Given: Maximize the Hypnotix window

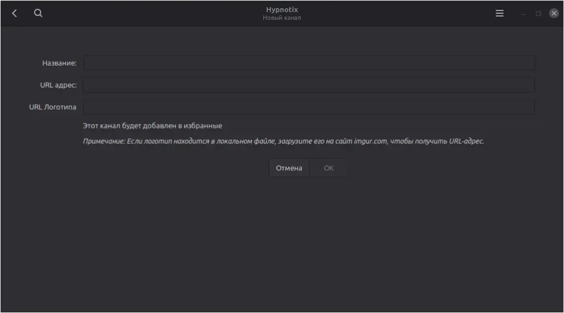Looking at the screenshot, I should coord(538,14).
